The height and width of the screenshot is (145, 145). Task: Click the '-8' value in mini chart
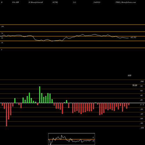coord(93,137)
